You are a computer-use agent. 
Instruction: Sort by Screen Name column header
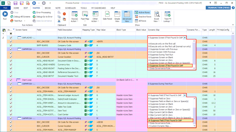tap(25, 30)
